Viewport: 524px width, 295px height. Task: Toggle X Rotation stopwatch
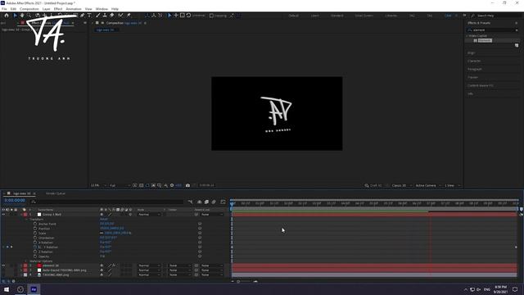click(35, 243)
